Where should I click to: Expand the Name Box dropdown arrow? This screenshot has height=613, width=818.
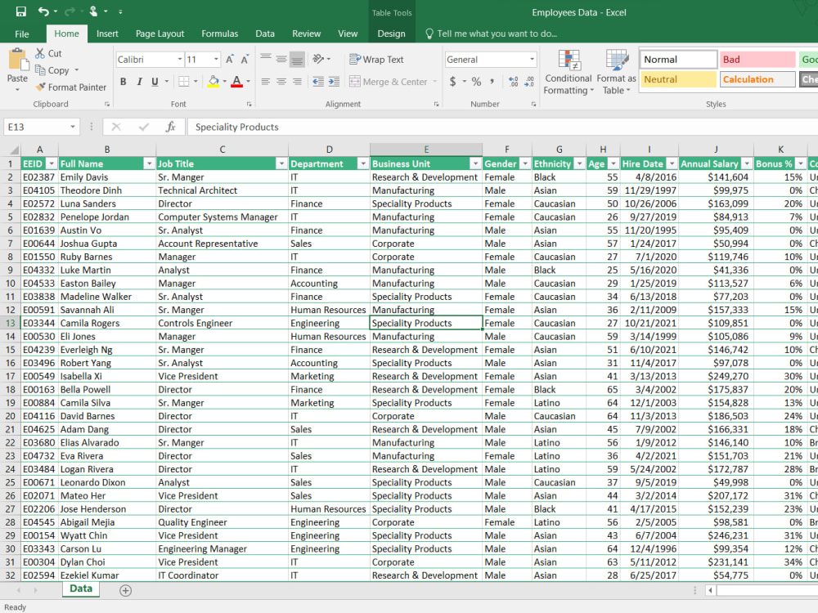pos(73,127)
